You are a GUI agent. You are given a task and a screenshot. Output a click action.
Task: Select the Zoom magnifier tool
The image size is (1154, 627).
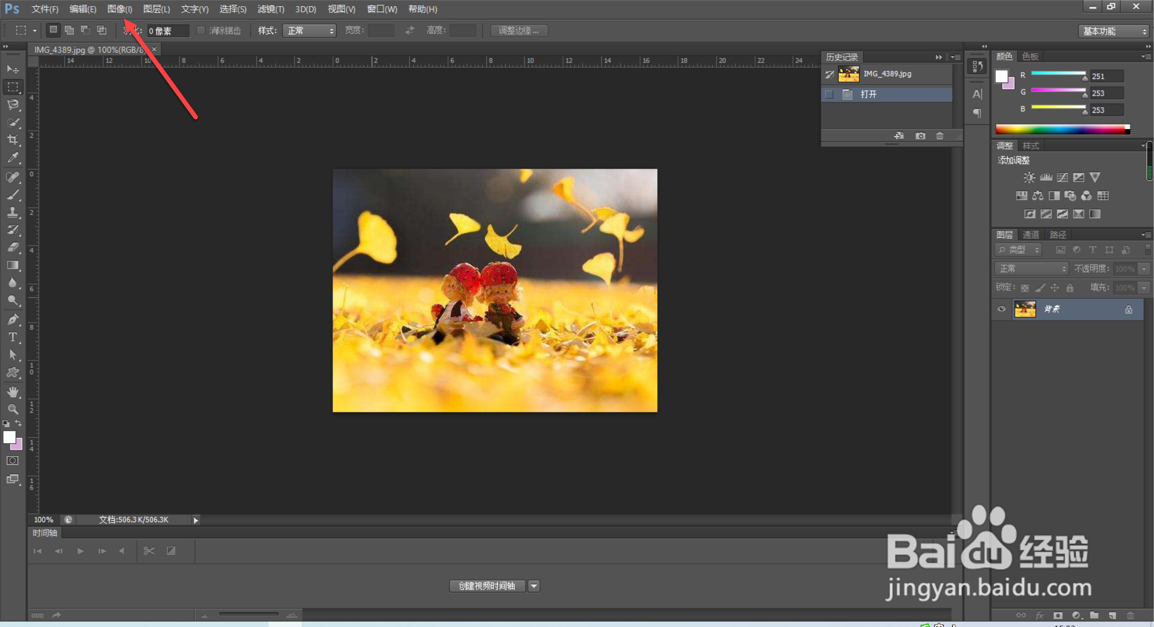click(13, 409)
